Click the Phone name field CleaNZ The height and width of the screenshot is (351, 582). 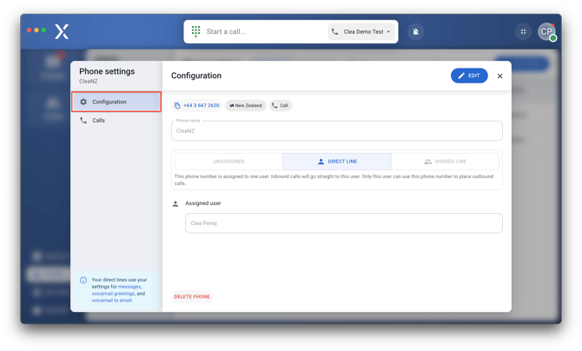337,131
